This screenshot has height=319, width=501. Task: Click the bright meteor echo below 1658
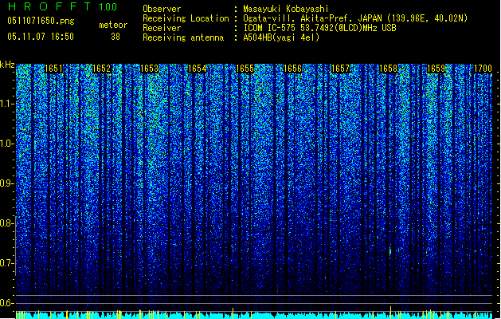[x=390, y=251]
